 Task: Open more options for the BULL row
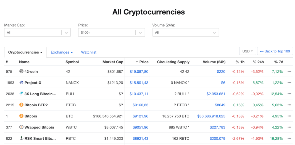click(289, 94)
